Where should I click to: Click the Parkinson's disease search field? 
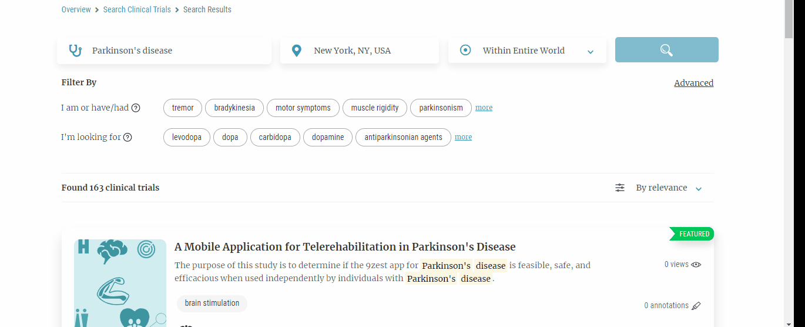pos(176,51)
